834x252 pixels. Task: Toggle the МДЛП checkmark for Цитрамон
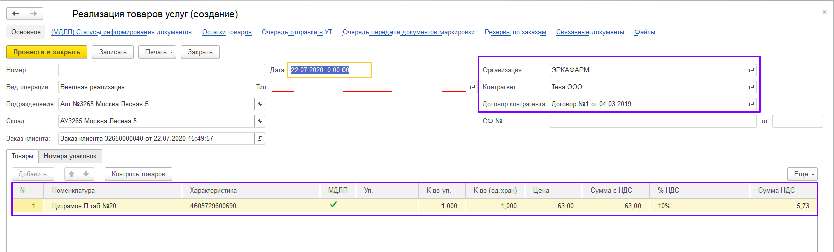pos(333,205)
